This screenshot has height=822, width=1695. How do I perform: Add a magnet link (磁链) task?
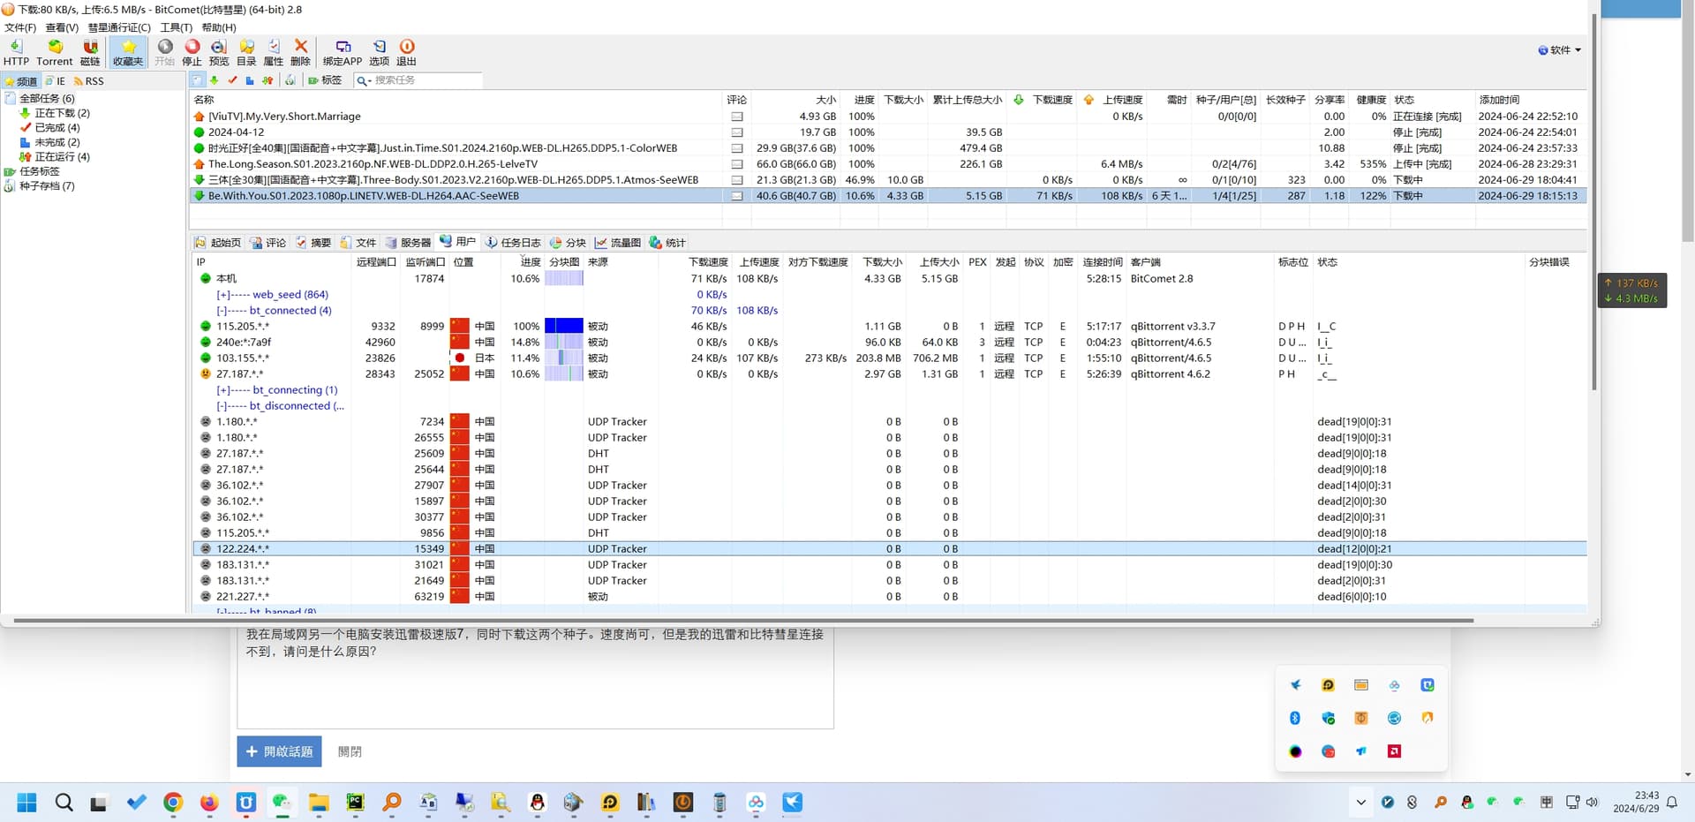click(x=90, y=52)
